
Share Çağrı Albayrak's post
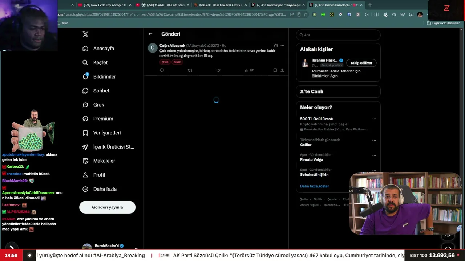pos(282,70)
